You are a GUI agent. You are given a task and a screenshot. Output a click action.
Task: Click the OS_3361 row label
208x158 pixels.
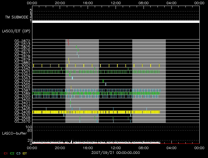click(x=22, y=72)
